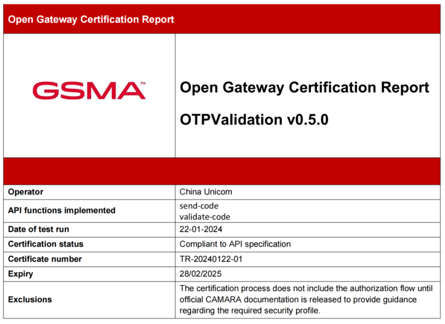Click the GSMA logo
The height and width of the screenshot is (324, 445).
89,90
